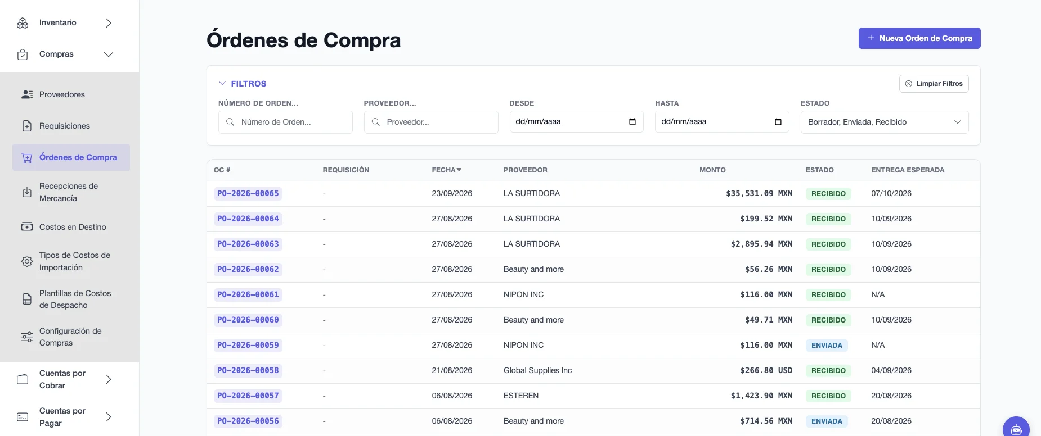
Task: Go to Proveedores in the sidebar
Action: pos(71,94)
